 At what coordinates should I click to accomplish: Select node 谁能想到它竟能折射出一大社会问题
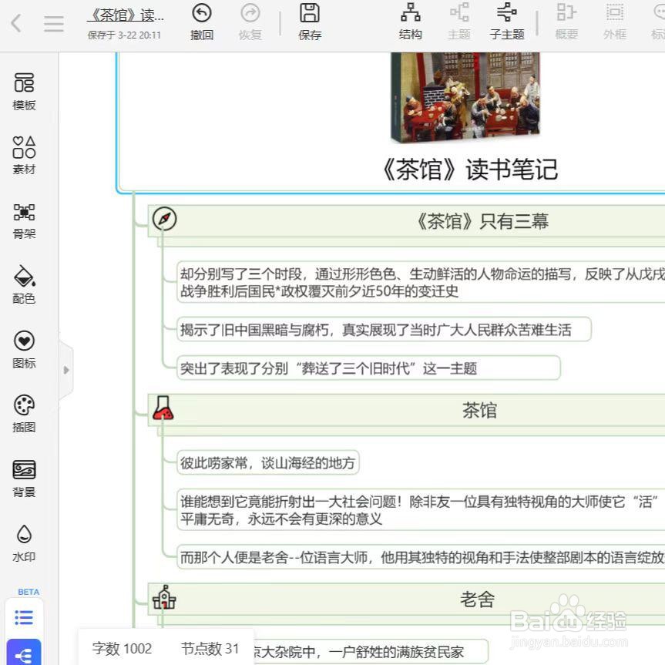[421, 510]
